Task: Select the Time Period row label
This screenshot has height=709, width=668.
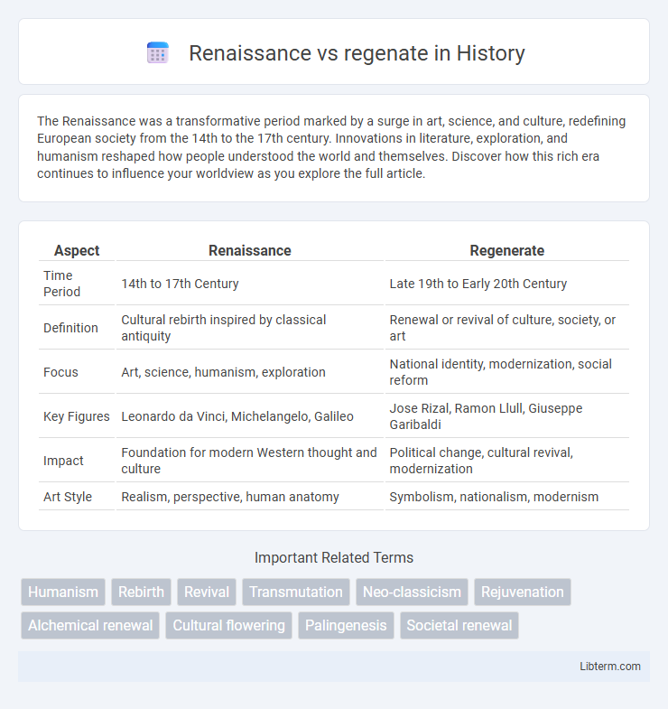Action: pyautogui.click(x=77, y=284)
